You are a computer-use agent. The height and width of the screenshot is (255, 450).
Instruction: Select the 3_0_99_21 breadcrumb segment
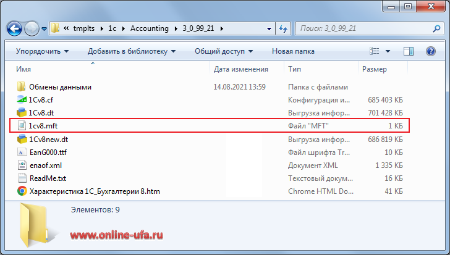[x=198, y=28]
